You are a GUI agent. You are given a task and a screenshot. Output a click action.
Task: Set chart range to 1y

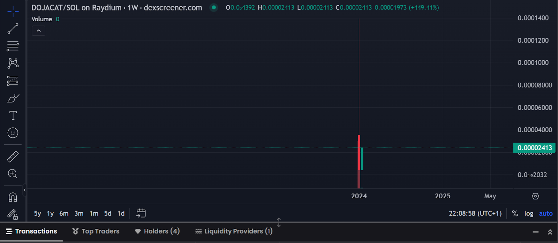click(50, 213)
